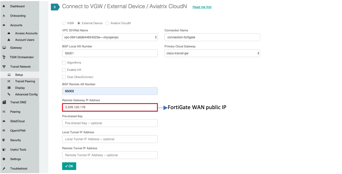Click the Site2Cloud cloud icon

click(4, 121)
